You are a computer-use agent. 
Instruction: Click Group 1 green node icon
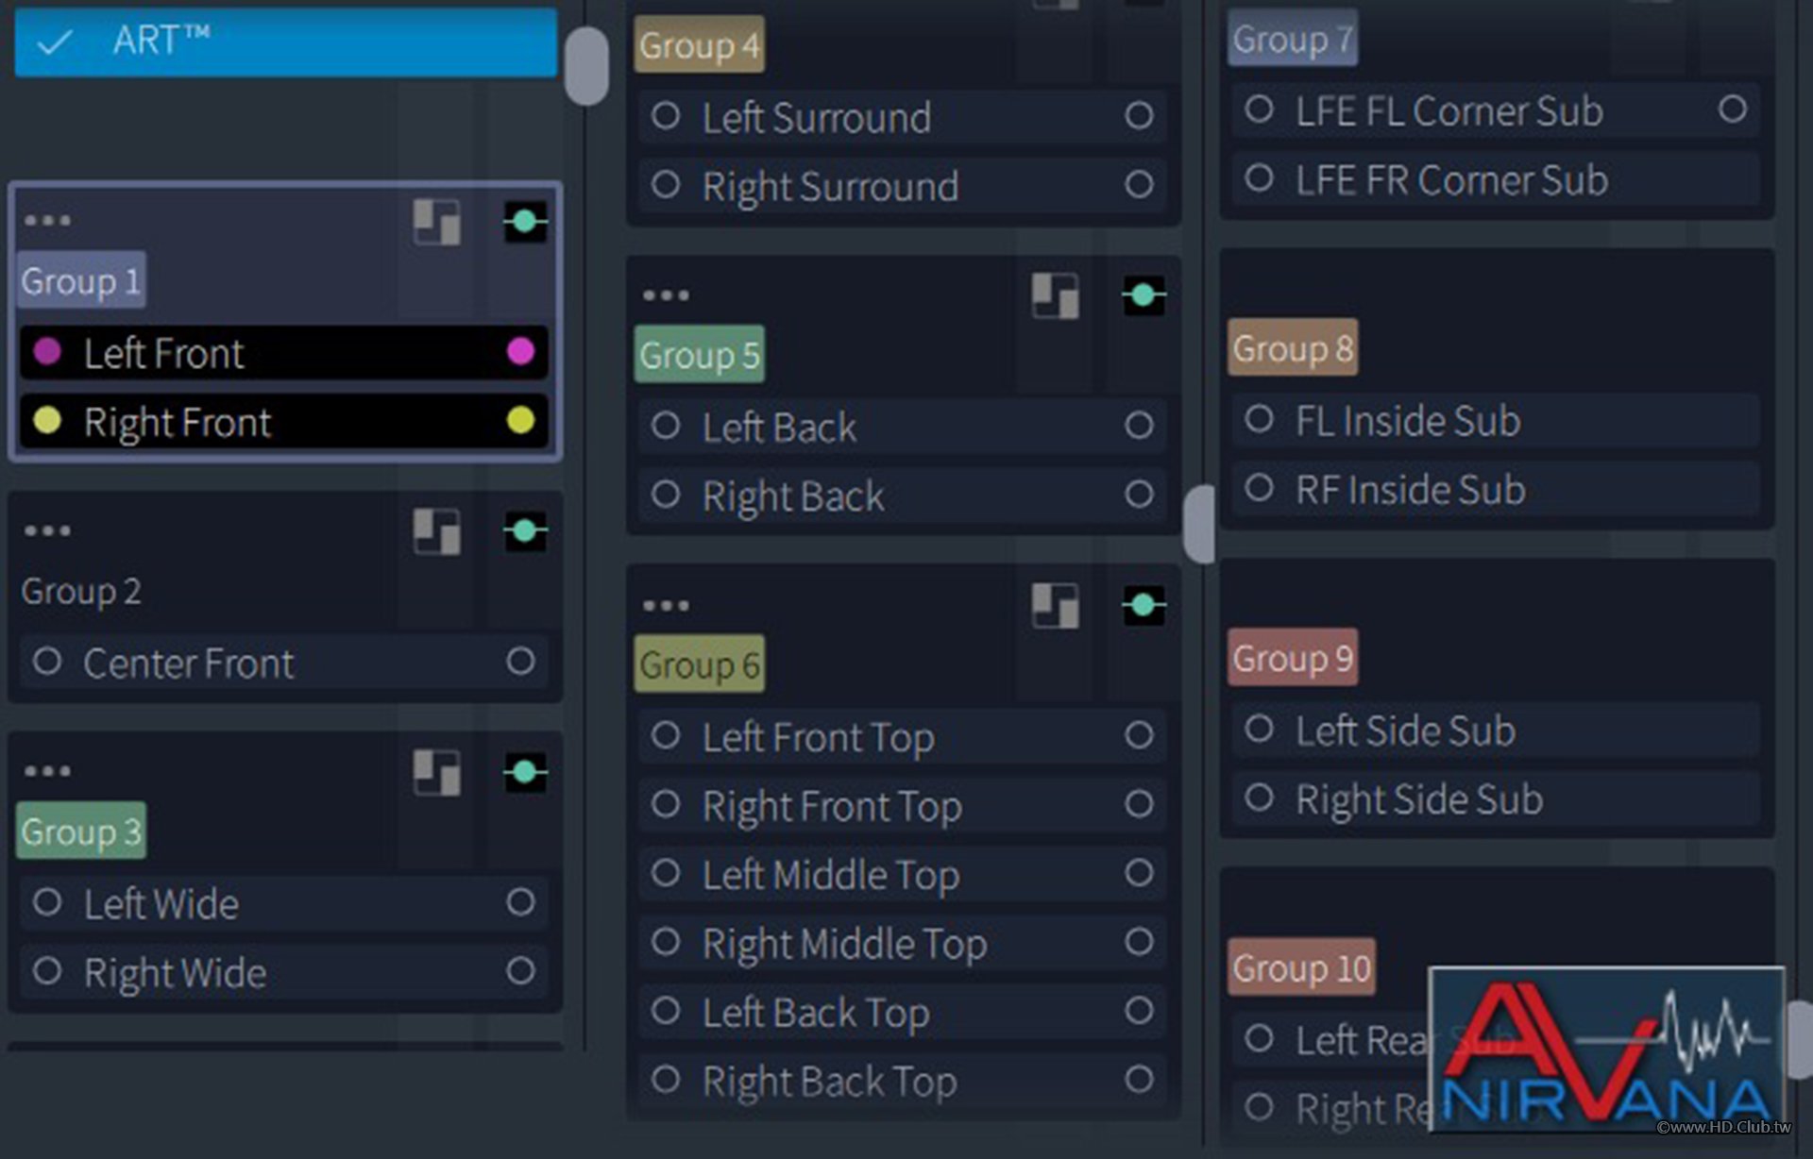[x=525, y=223]
